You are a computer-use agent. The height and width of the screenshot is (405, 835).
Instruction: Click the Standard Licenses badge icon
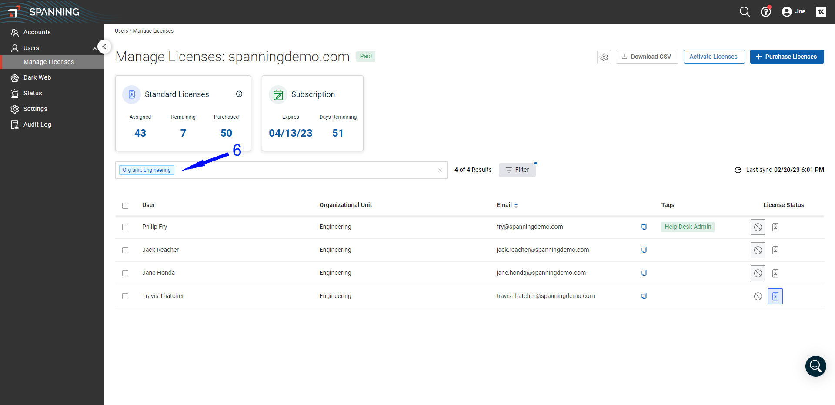132,94
